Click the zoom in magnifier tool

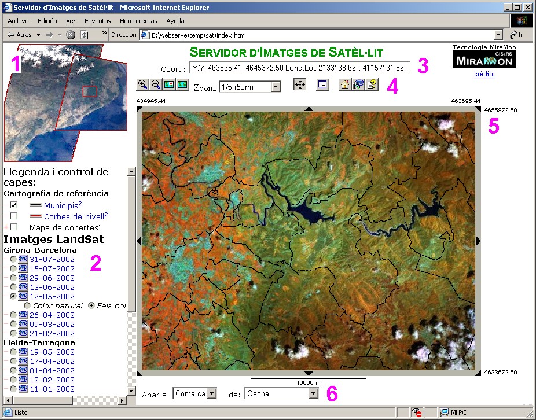click(142, 84)
